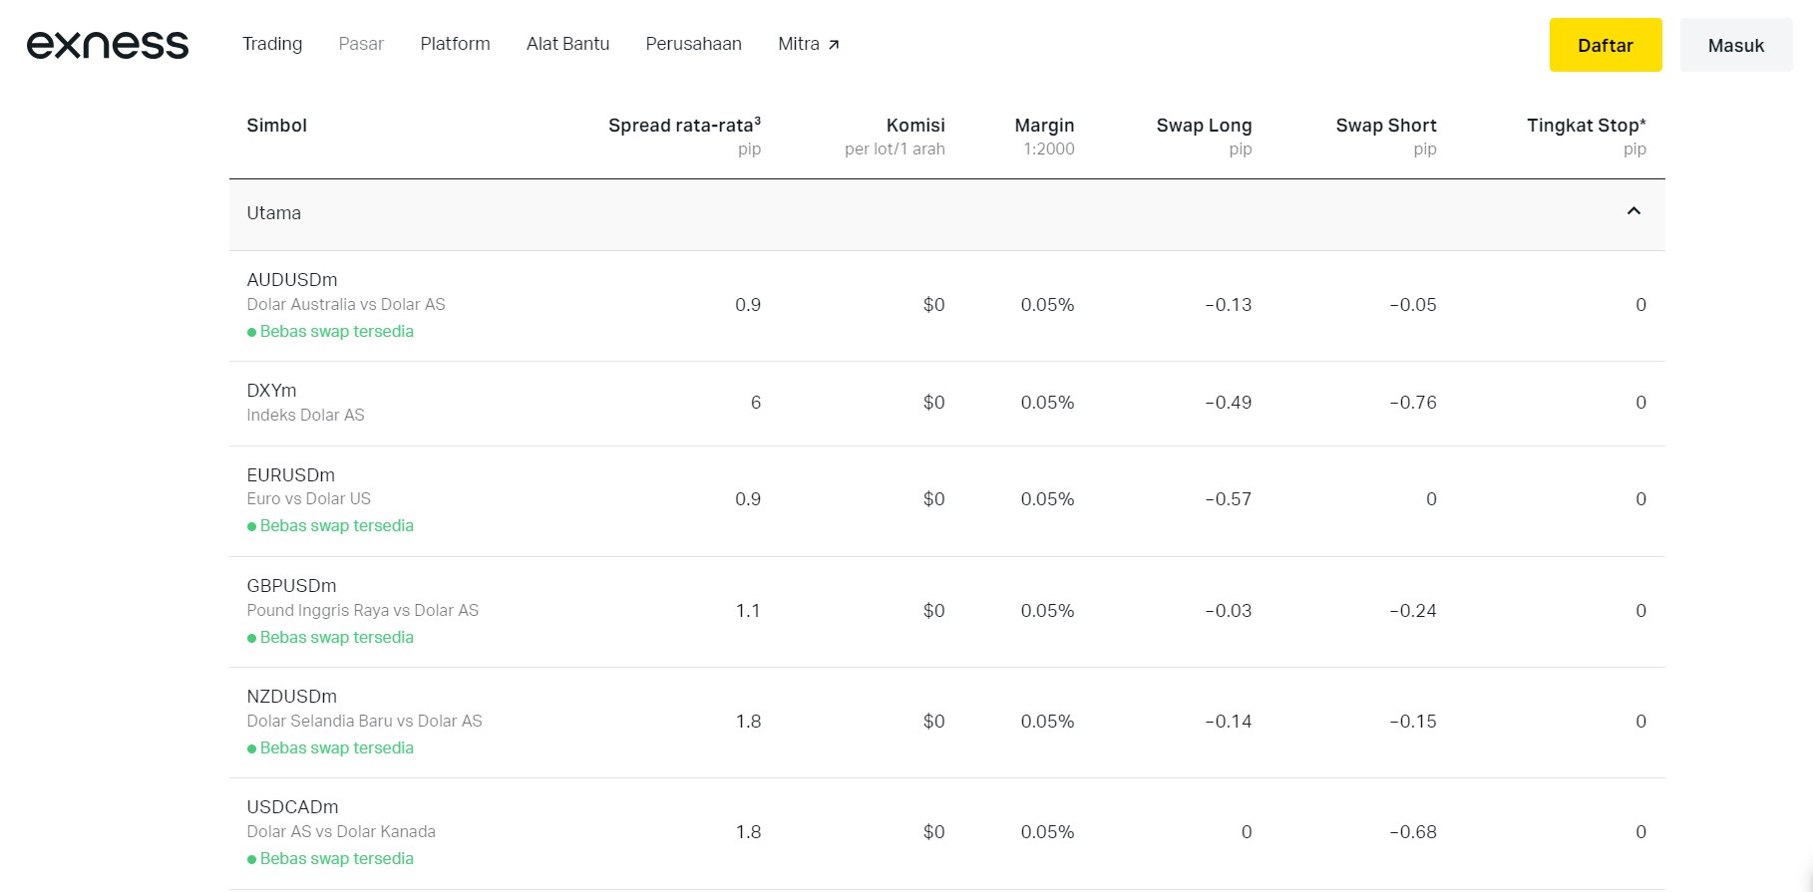Image resolution: width=1813 pixels, height=892 pixels.
Task: Follow the Mitra external link
Action: [809, 44]
